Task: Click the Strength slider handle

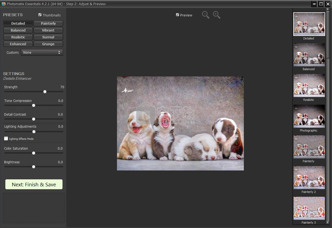Action: click(45, 92)
